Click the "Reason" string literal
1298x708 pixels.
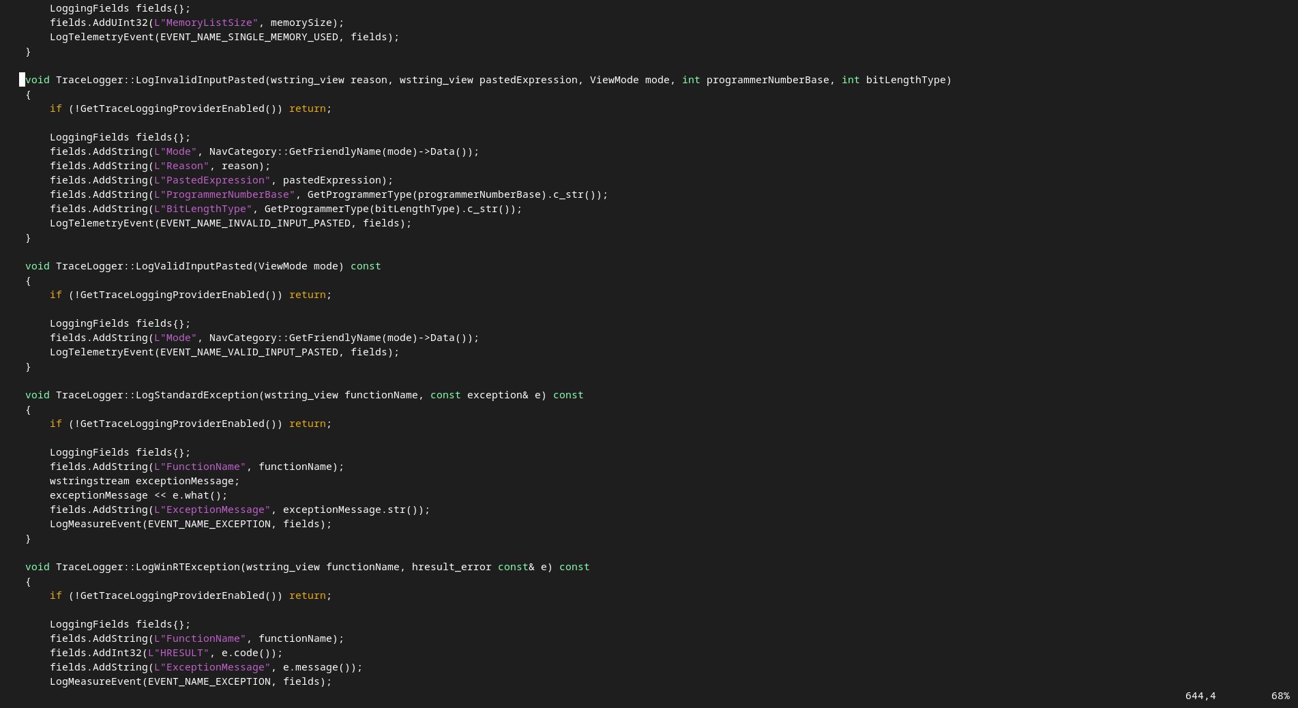pyautogui.click(x=181, y=166)
